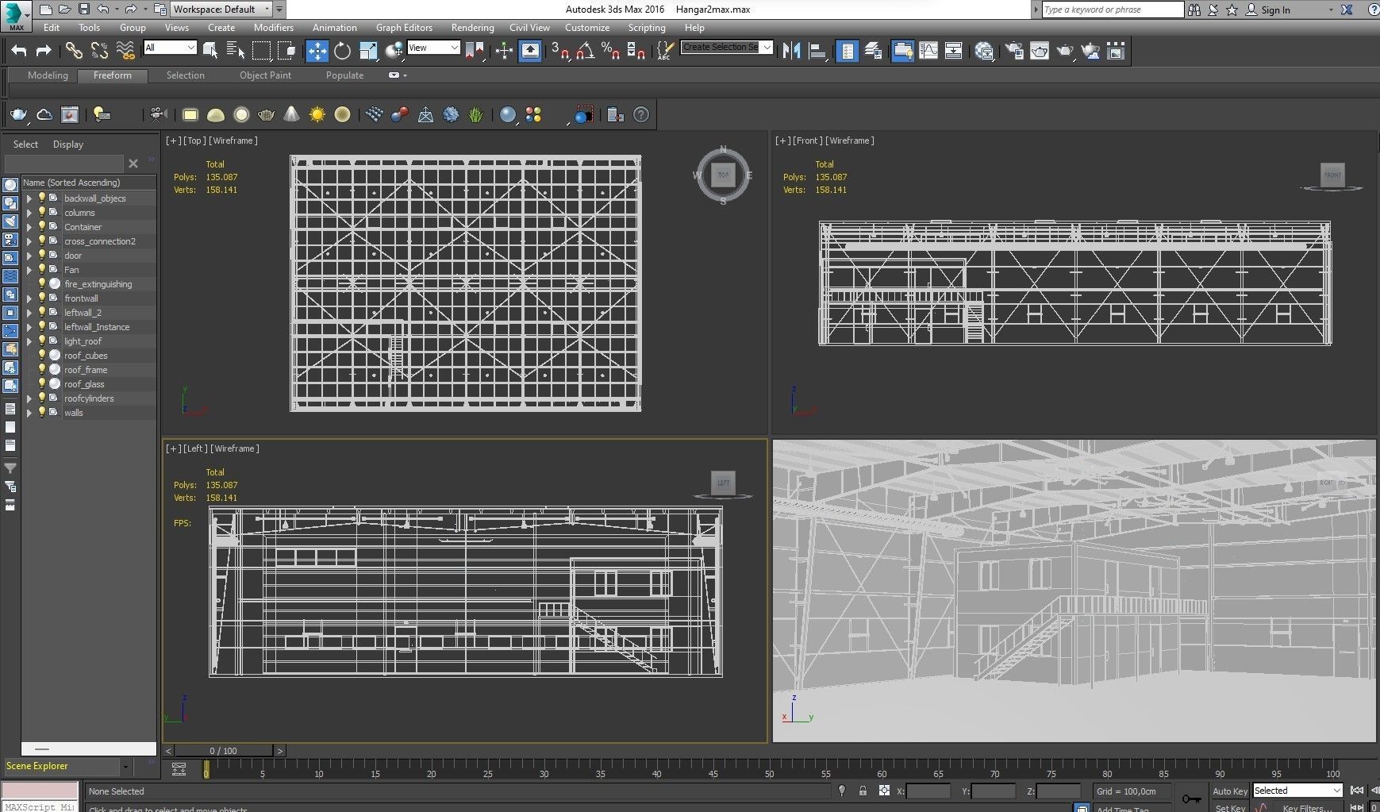Click the camera icon in lower toolbar

point(158,114)
